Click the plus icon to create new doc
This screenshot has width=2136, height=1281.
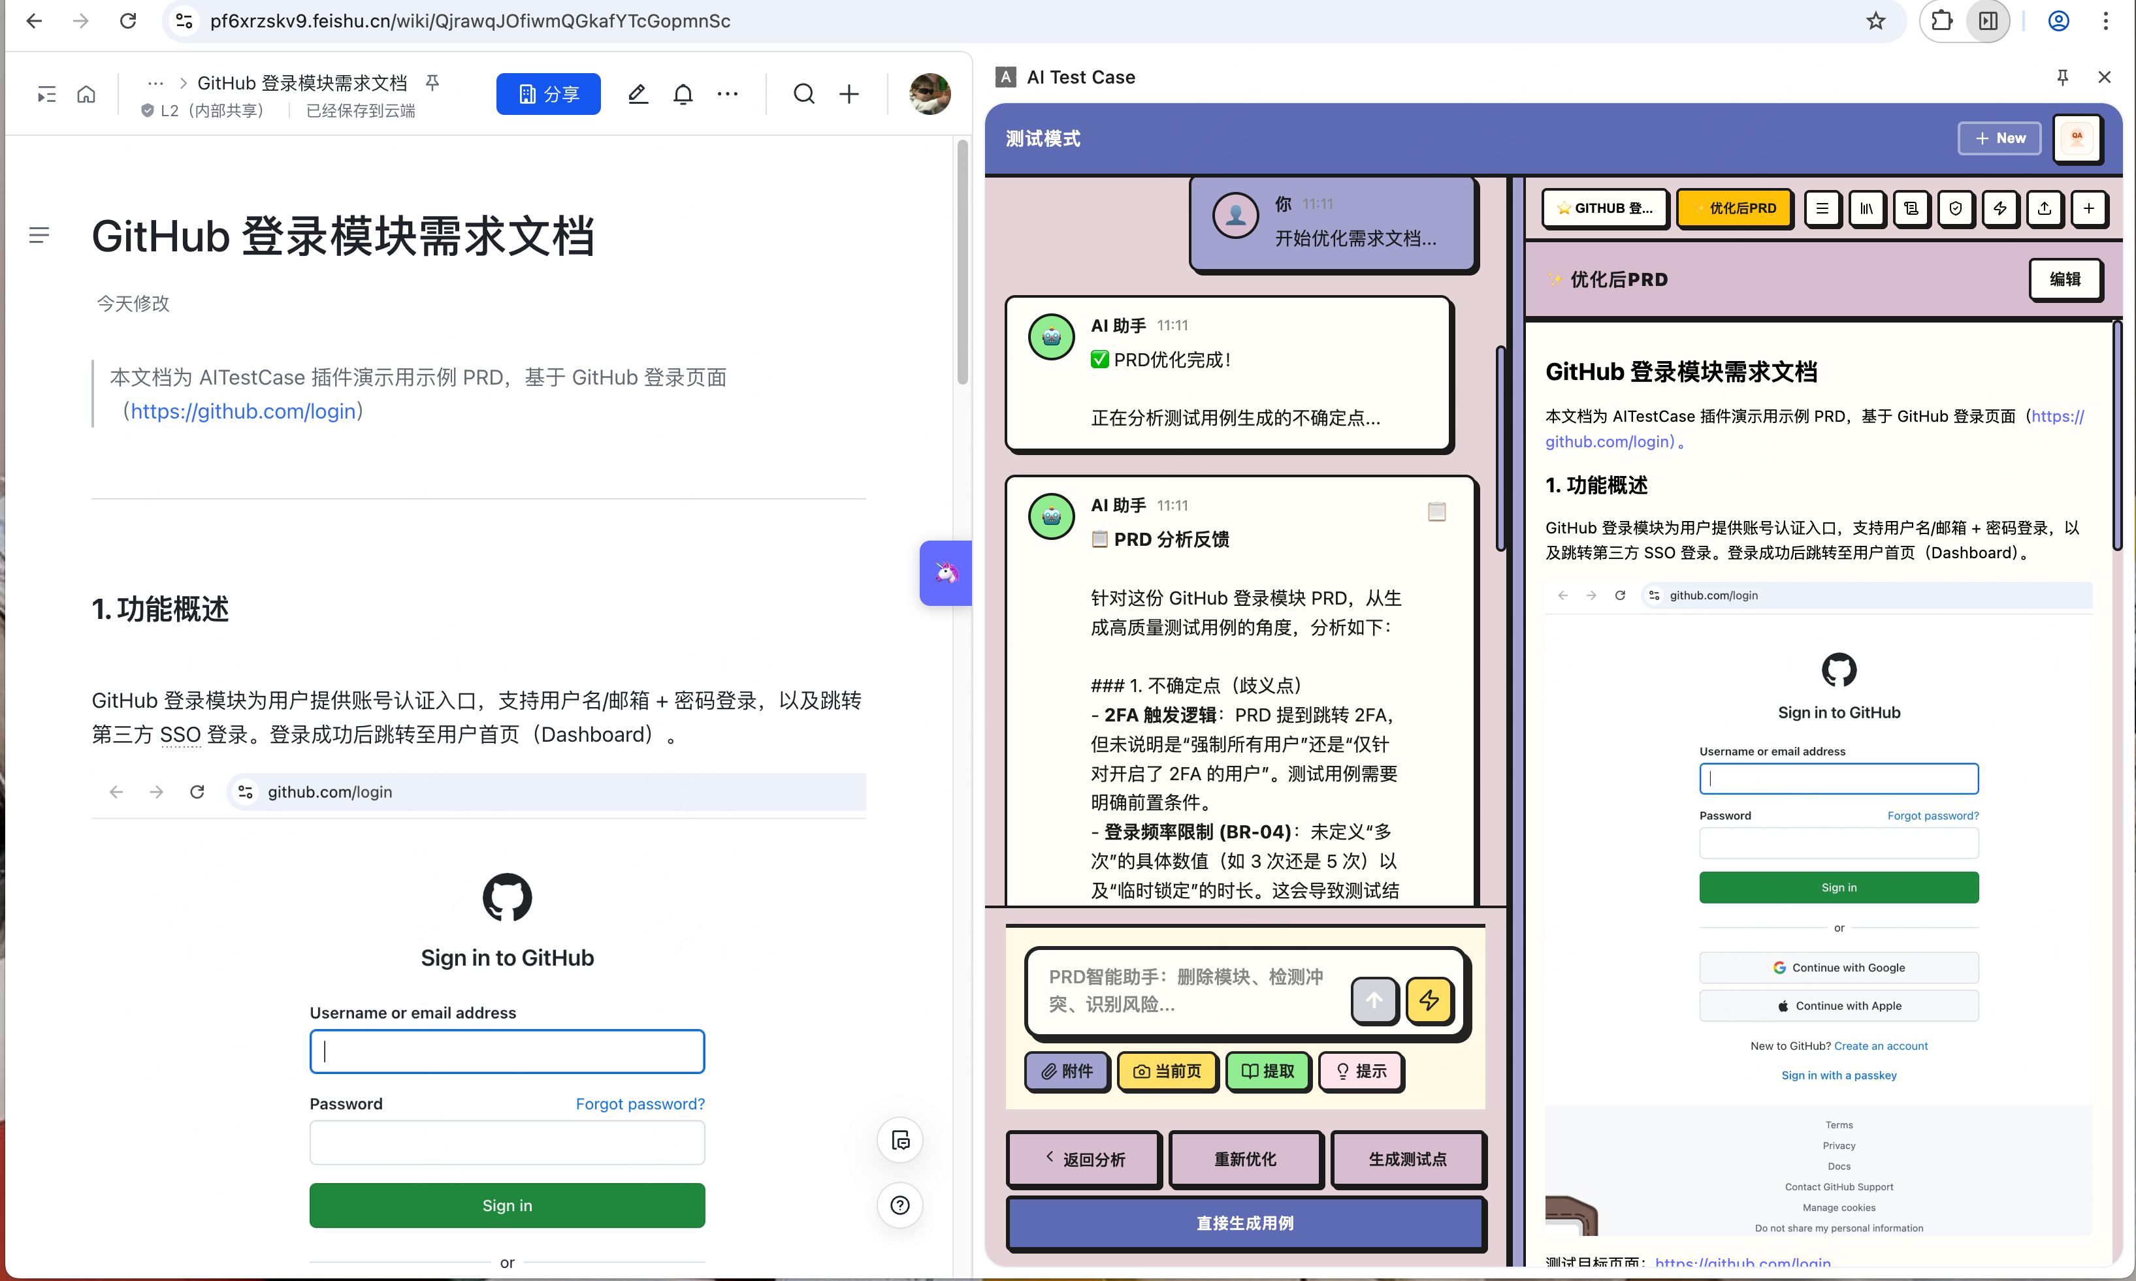point(850,94)
